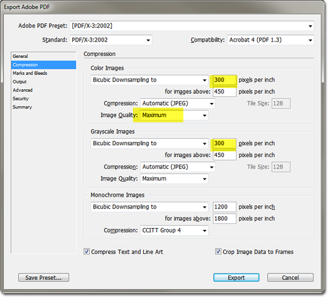The image size is (329, 308).
Task: Select General in the left list
Action: [44, 56]
